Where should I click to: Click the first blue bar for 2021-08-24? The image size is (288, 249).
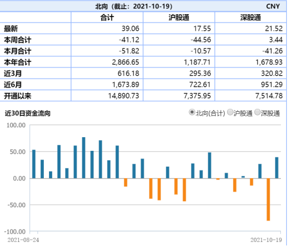pos(34,164)
